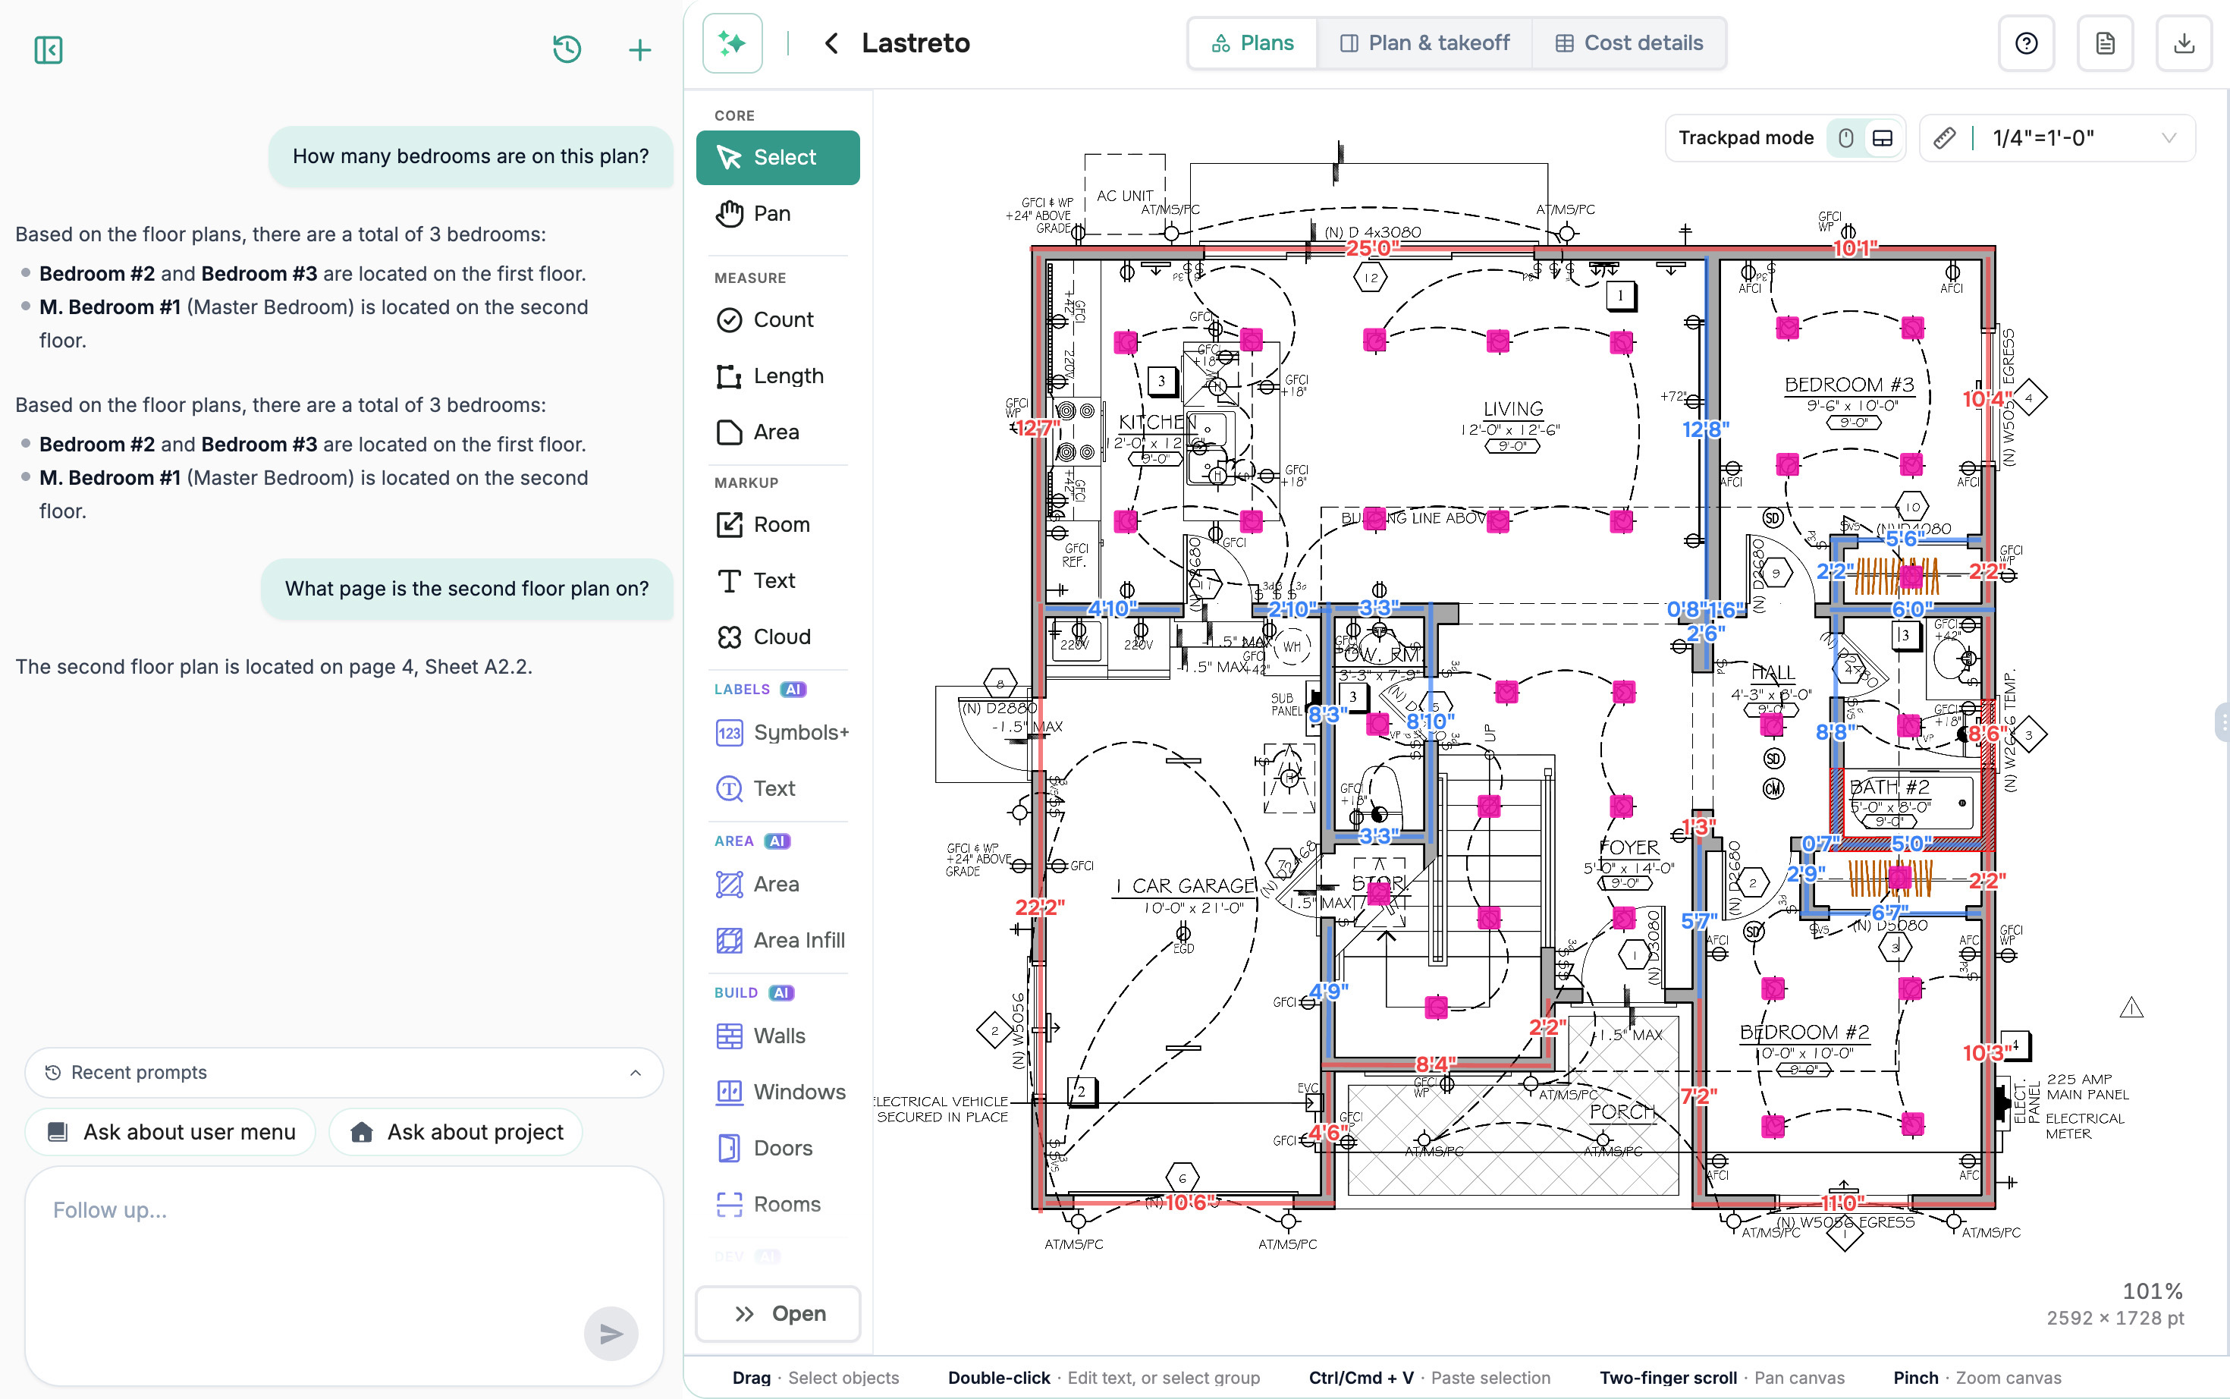Select the Text markup tool

tap(778, 581)
